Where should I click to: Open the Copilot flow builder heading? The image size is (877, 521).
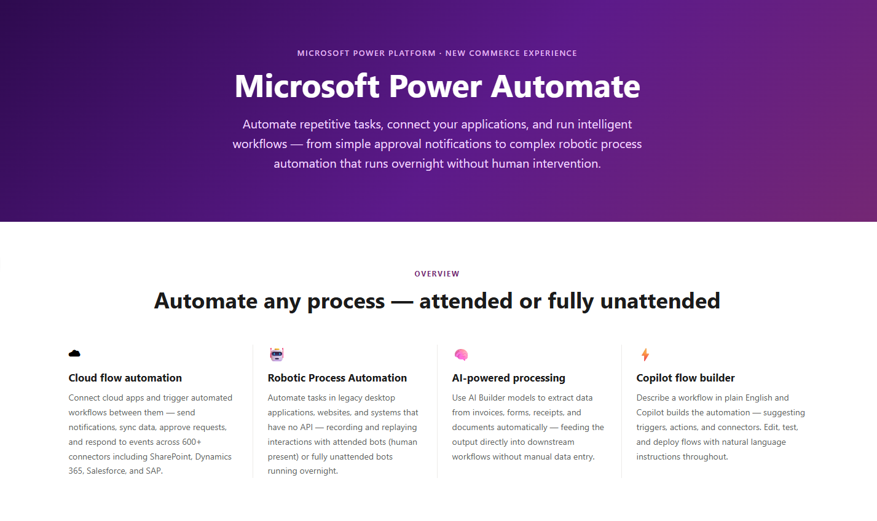[685, 378]
